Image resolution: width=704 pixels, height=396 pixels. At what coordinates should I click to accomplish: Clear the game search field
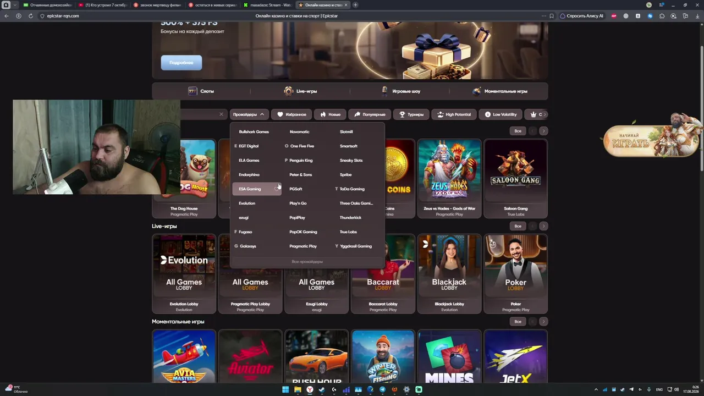point(221,114)
